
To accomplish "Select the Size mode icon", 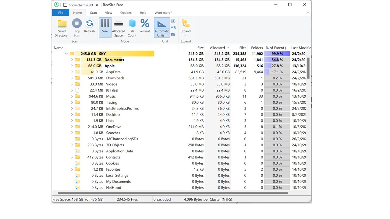I will point(105,27).
